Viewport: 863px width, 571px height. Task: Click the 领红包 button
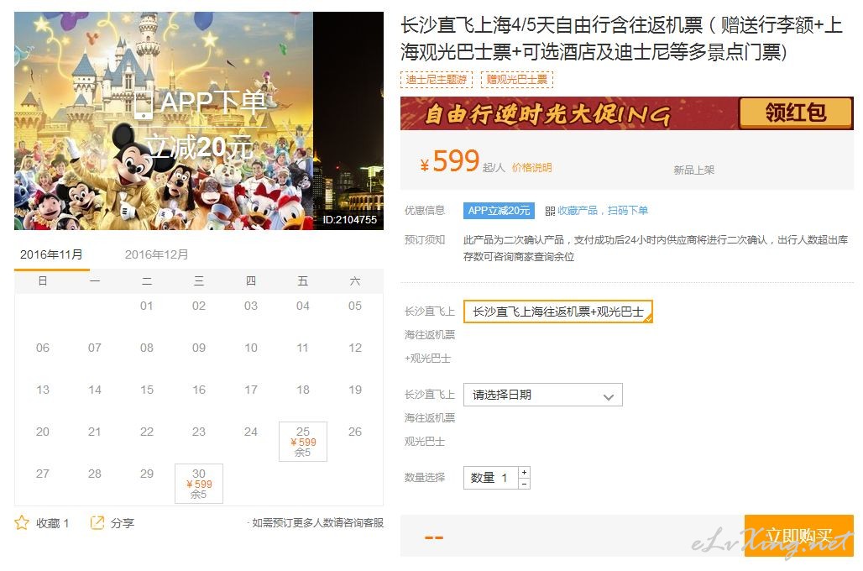tap(796, 113)
